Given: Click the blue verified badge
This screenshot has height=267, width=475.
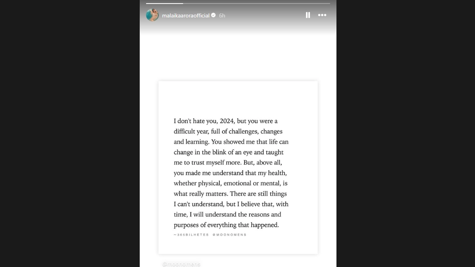Looking at the screenshot, I should coord(214,15).
